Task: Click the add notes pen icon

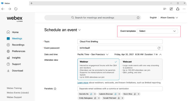Action: 171,9
